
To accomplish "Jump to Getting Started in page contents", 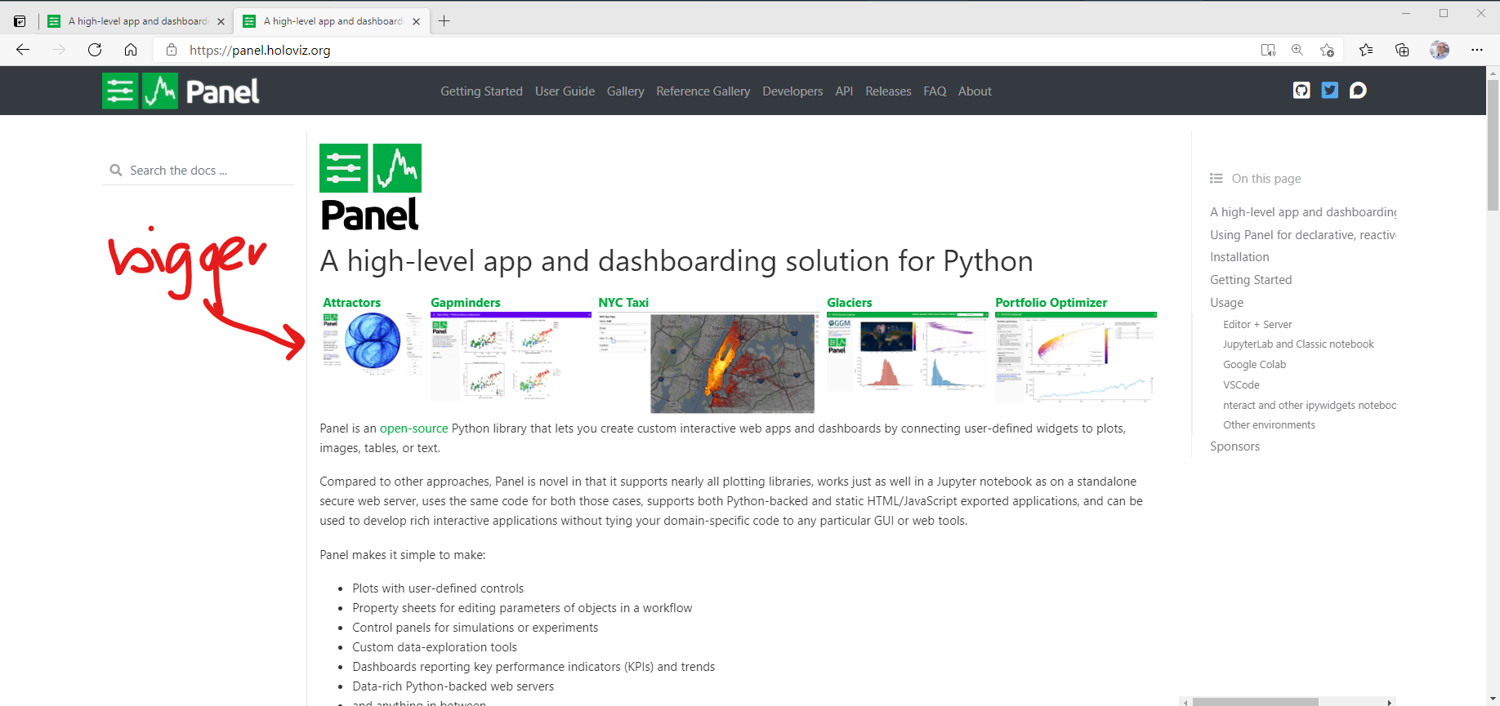I will pos(1251,280).
